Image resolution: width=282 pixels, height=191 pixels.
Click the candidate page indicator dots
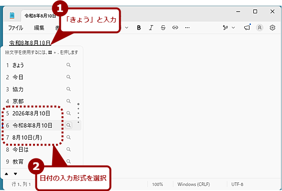[78, 113]
